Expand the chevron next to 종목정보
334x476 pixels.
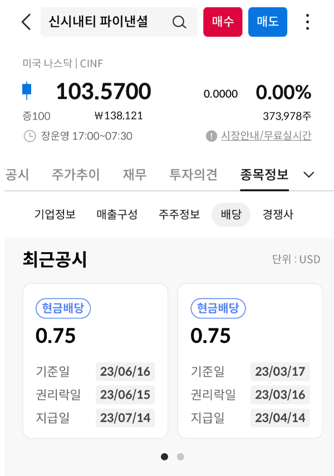pyautogui.click(x=309, y=174)
